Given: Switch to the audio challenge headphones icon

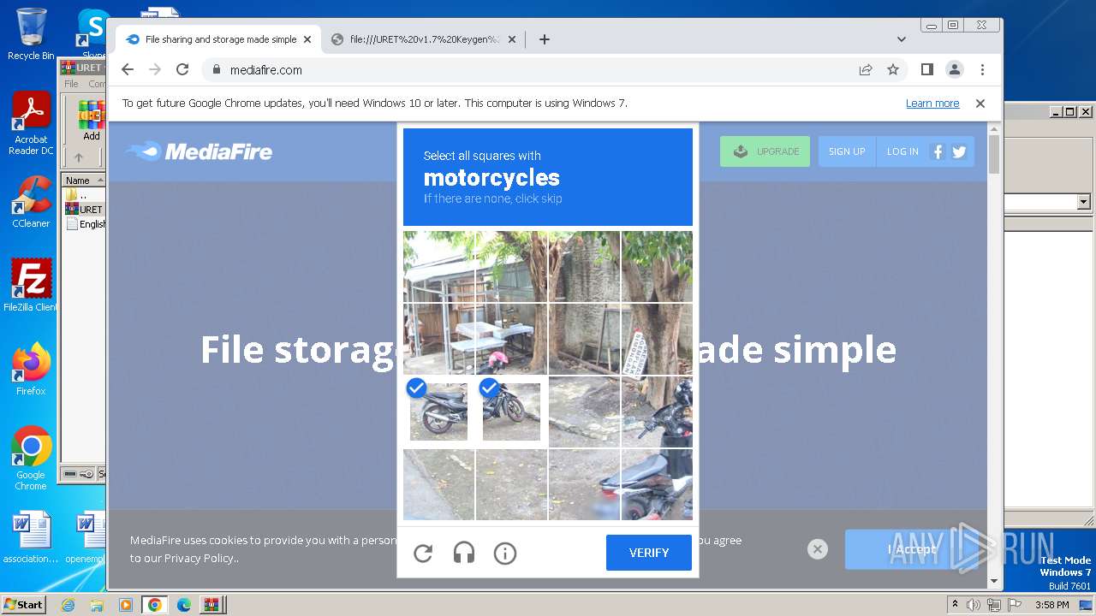Looking at the screenshot, I should pos(464,554).
